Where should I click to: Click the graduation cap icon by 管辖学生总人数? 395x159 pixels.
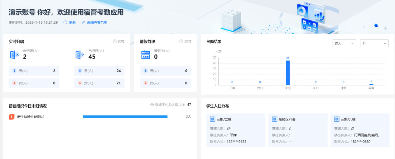(x=152, y=105)
